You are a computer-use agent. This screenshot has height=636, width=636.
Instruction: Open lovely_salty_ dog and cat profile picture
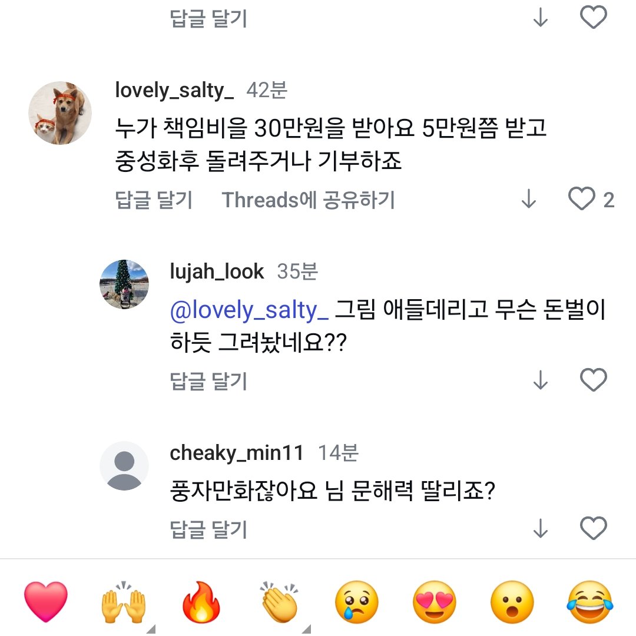click(x=60, y=113)
